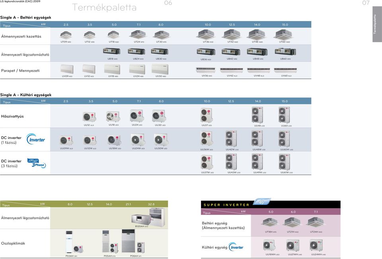Select the 'UU43W' model label text
The image size is (382, 259).
[234, 172]
